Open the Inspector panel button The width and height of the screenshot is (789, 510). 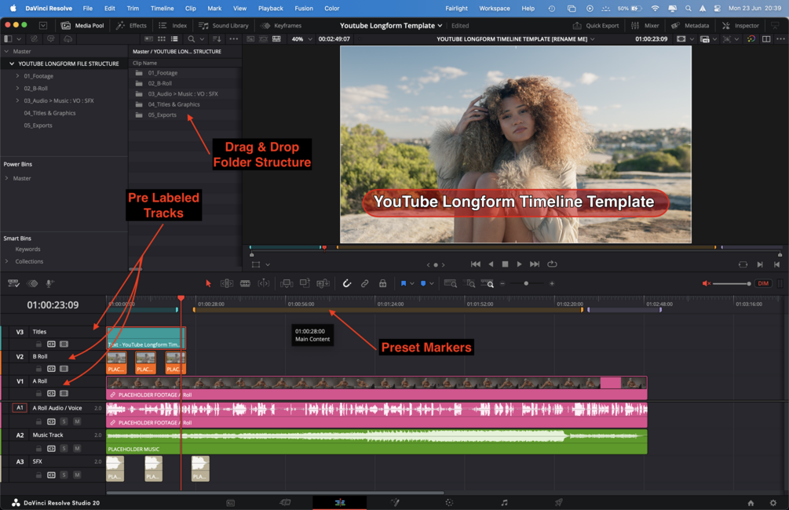coord(740,25)
